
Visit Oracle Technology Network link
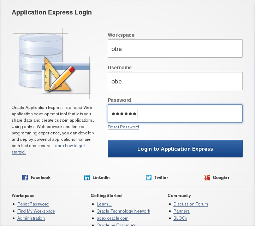click(123, 211)
